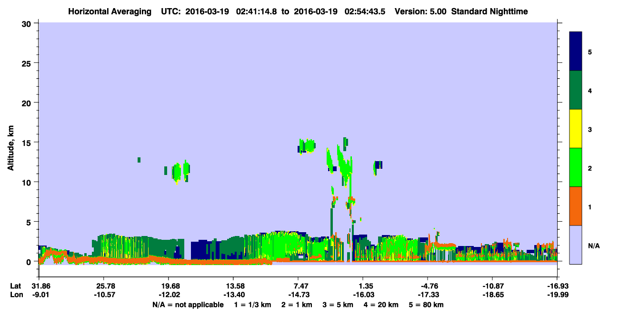
Task: Click the latitude value 25.78
Action: point(104,286)
